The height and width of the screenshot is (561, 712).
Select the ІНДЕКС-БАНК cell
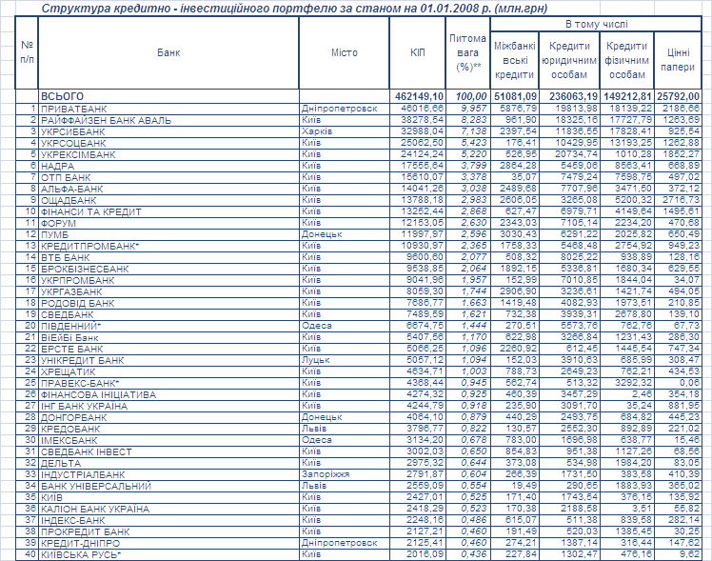click(x=168, y=520)
